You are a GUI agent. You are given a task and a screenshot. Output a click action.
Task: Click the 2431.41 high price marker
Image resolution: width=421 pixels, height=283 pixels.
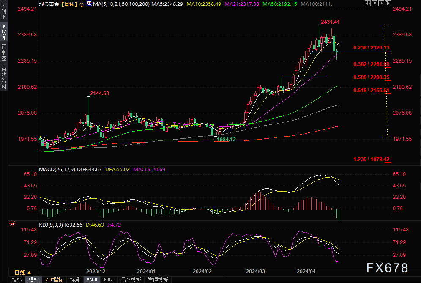330,22
